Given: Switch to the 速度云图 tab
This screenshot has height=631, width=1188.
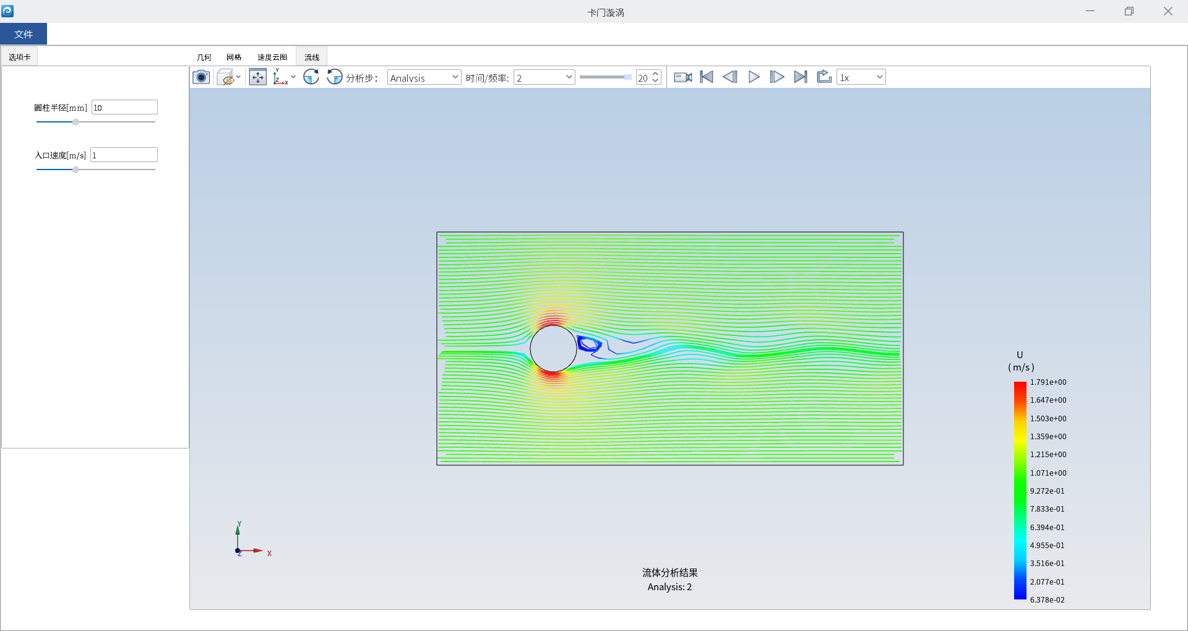Looking at the screenshot, I should pyautogui.click(x=272, y=57).
